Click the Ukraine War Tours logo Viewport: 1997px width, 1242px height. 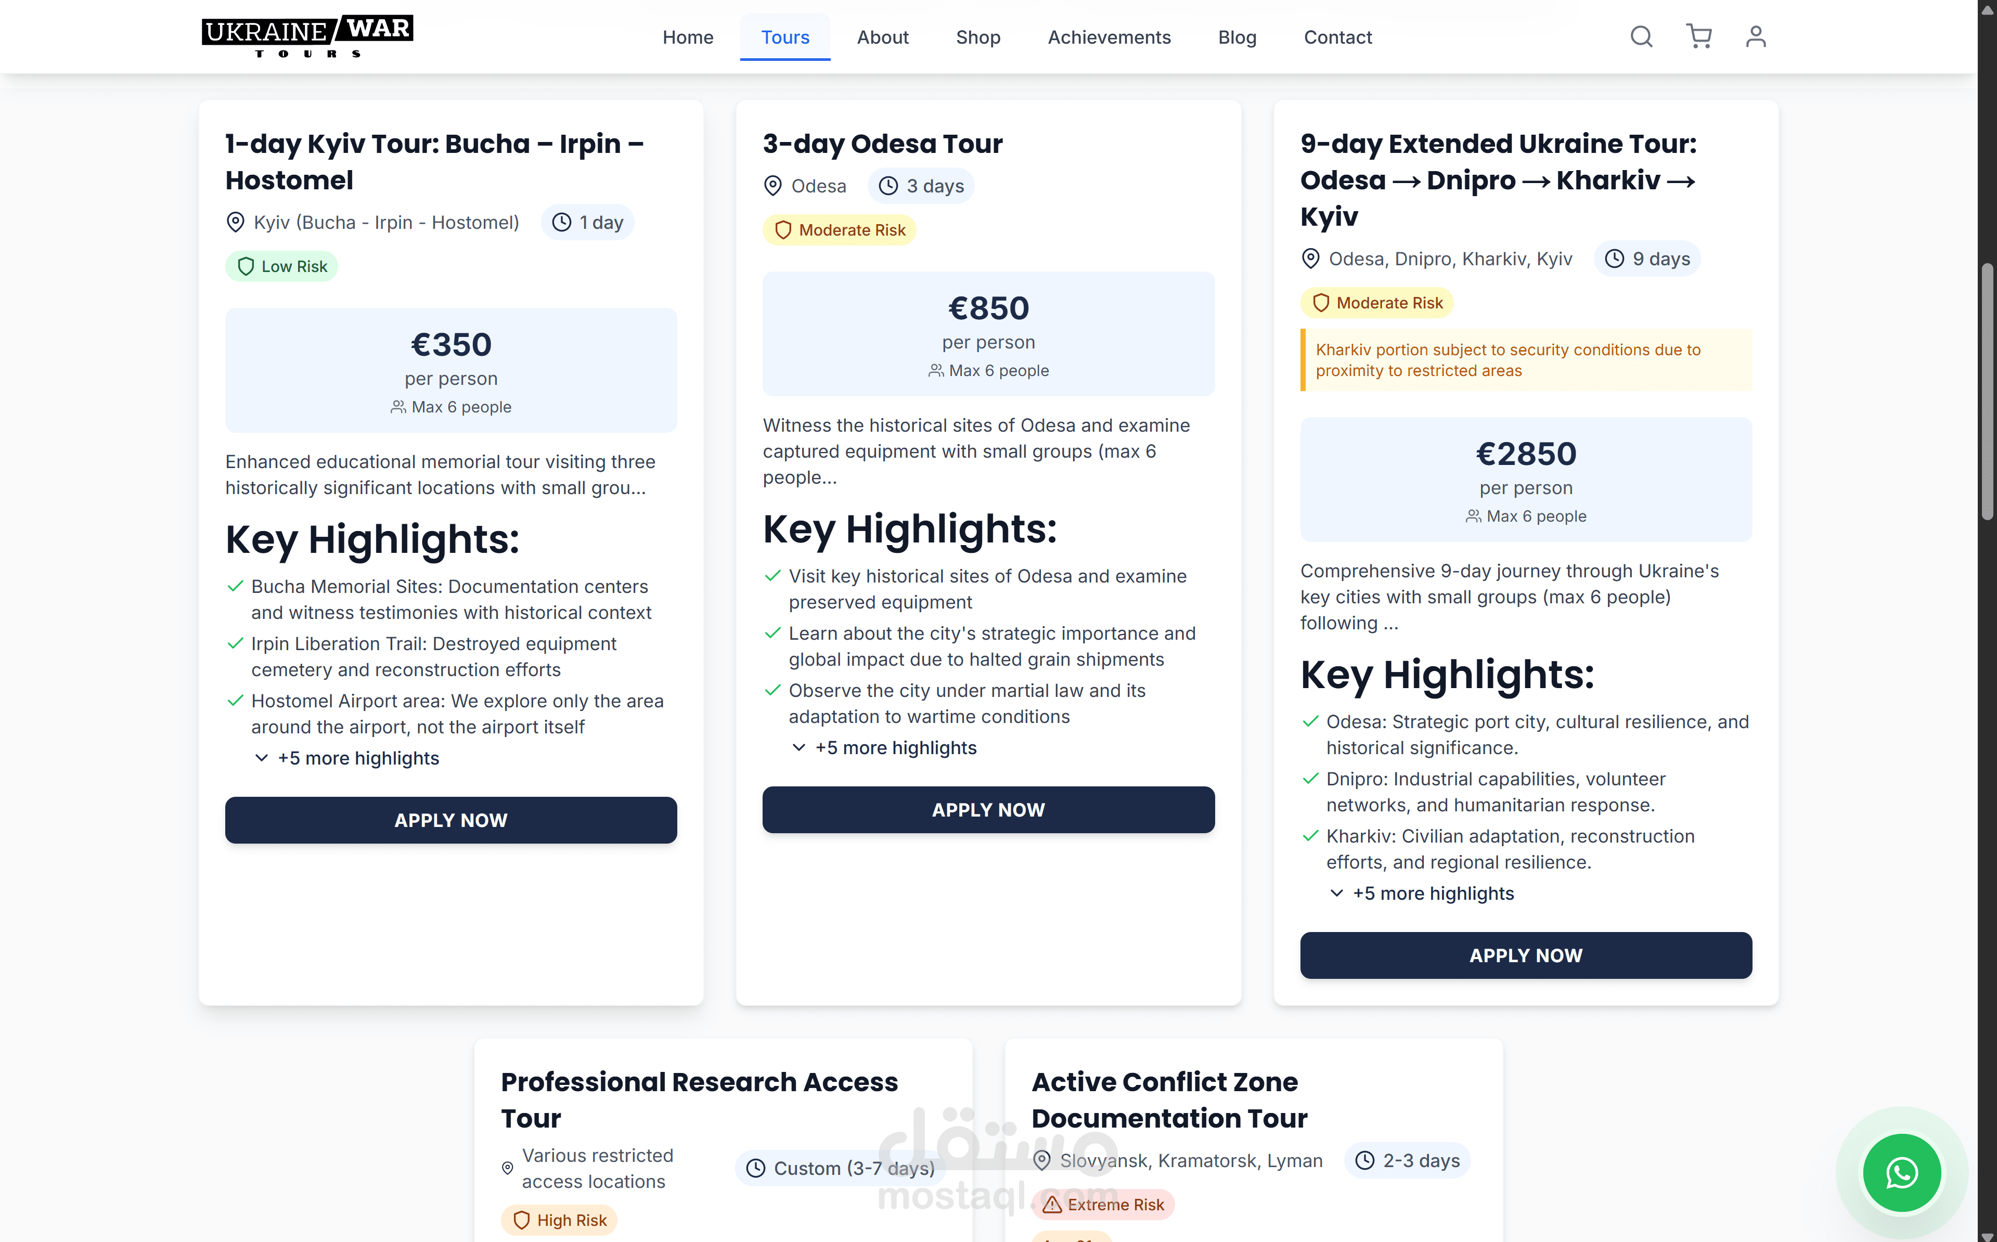307,37
